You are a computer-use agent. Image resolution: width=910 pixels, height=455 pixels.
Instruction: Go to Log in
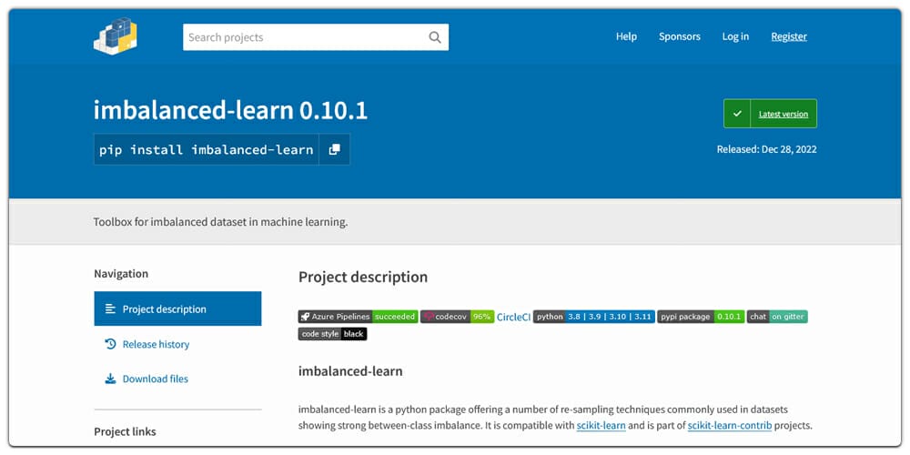(735, 36)
